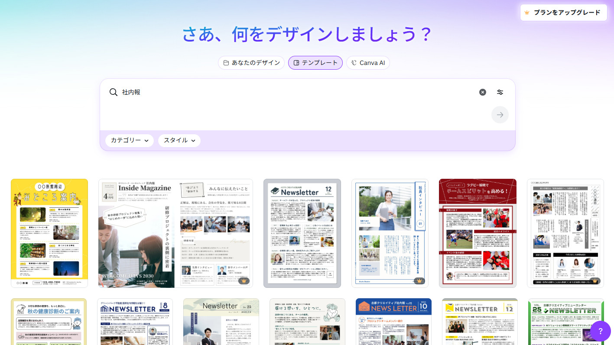Open the search filter sliders icon

500,92
